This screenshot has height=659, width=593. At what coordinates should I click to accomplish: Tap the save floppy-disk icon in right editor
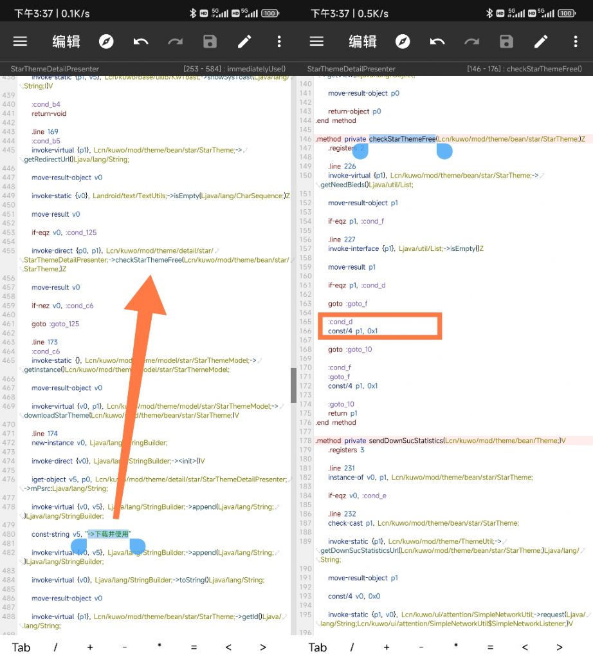pyautogui.click(x=506, y=42)
